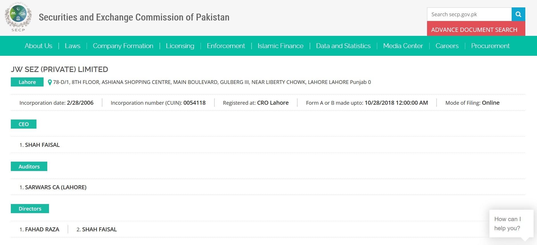Select director FAHAD RAZA
The height and width of the screenshot is (245, 537).
point(42,229)
